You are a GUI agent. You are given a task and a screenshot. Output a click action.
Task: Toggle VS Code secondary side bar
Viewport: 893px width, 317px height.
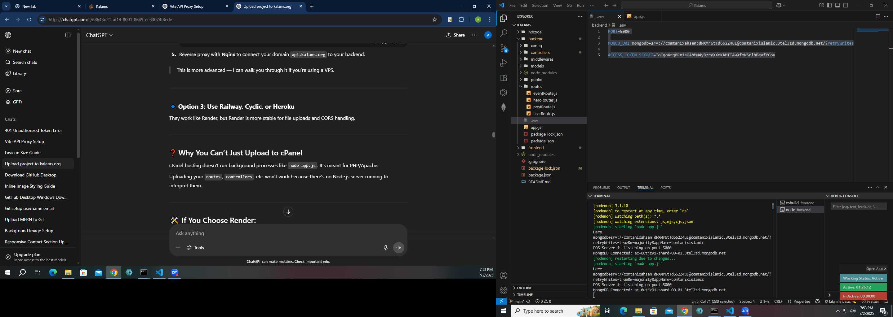(x=846, y=5)
